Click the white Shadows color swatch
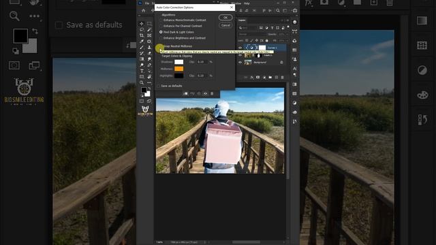436x245 pixels. [178, 62]
